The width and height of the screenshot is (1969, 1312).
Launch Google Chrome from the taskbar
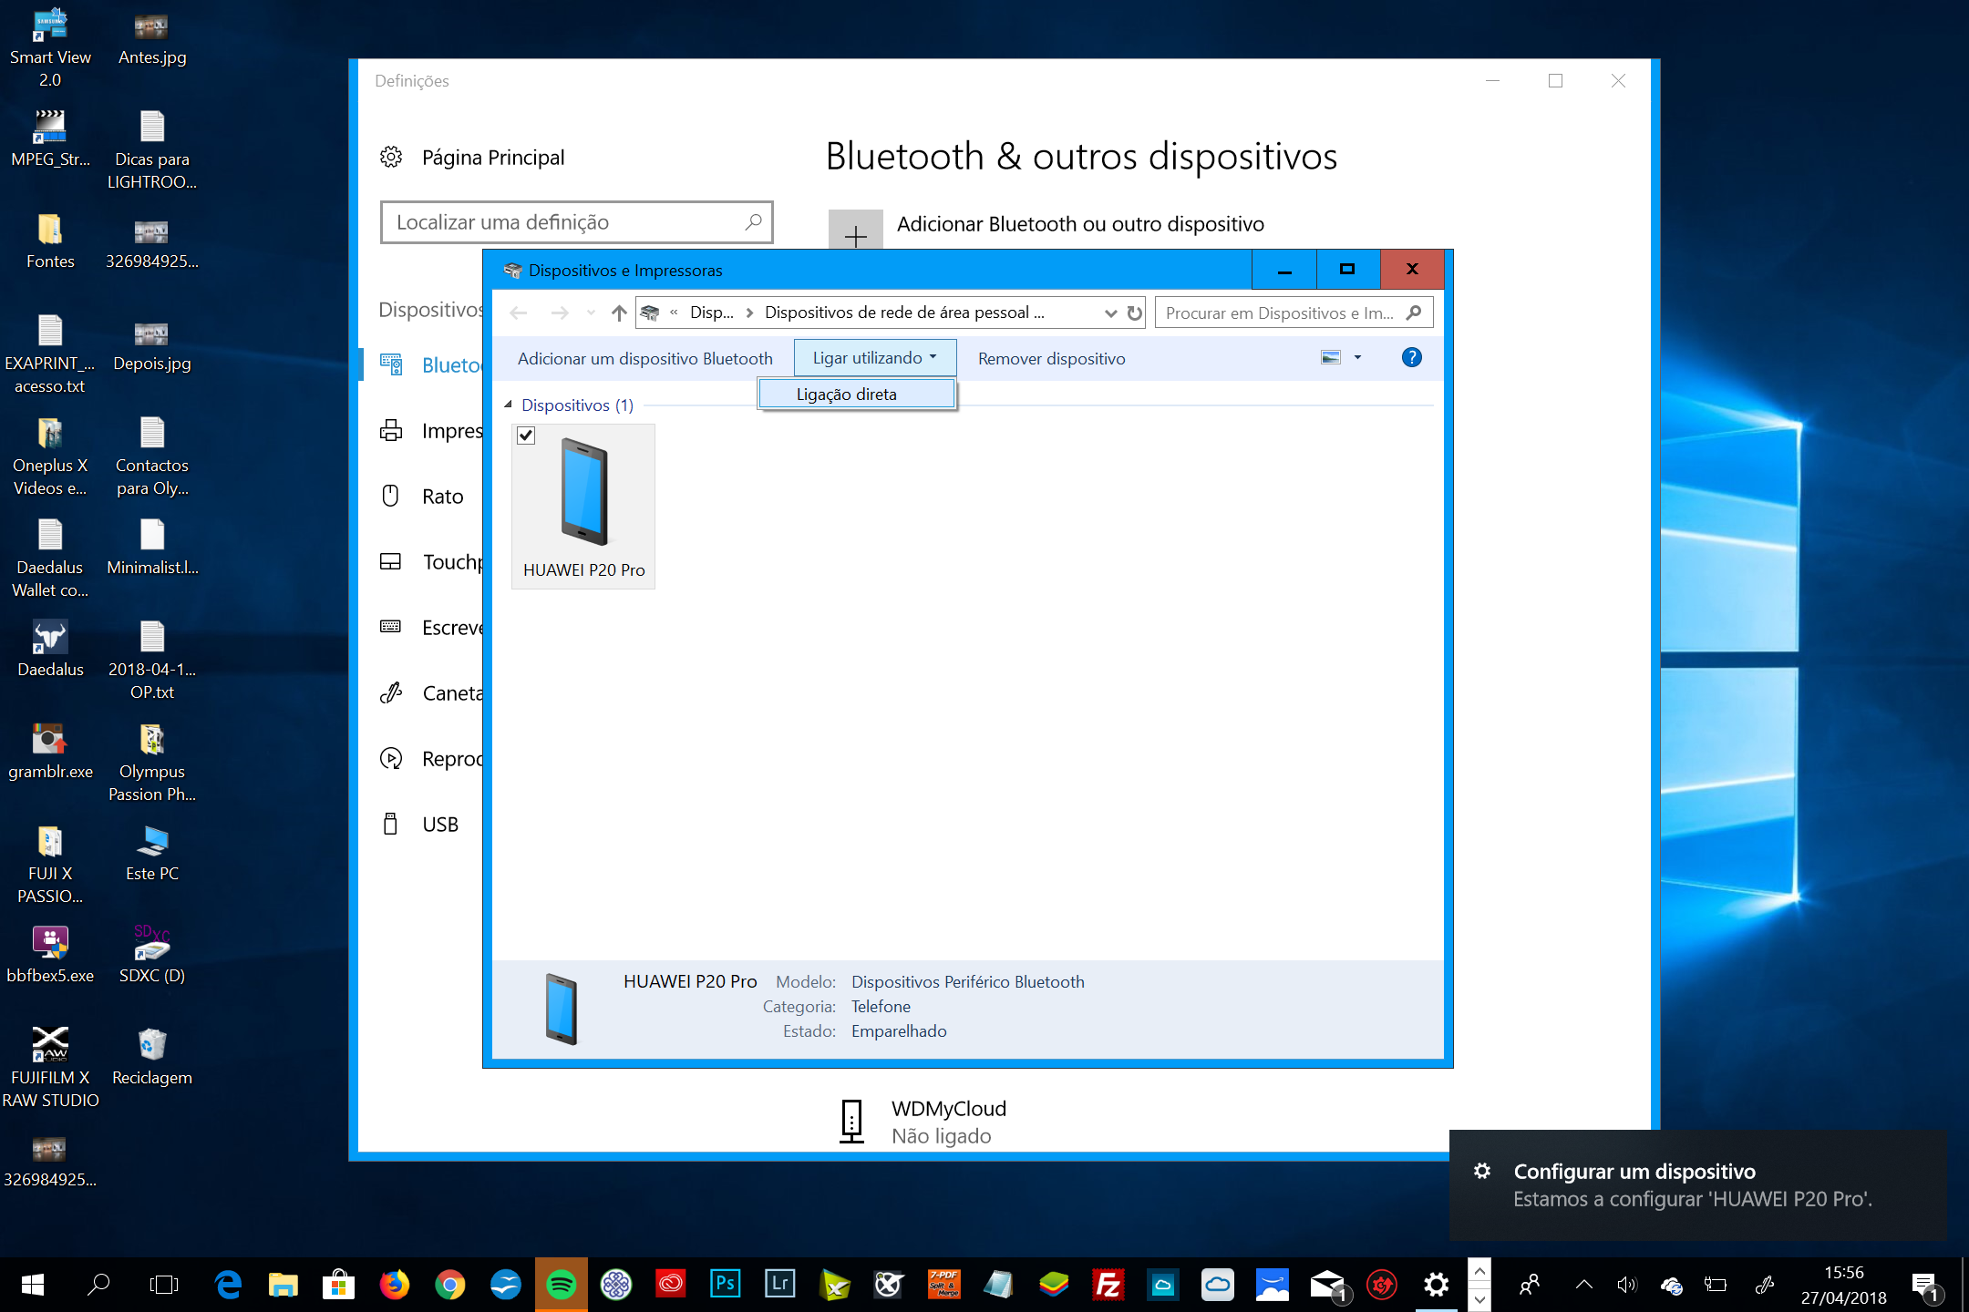[x=449, y=1285]
